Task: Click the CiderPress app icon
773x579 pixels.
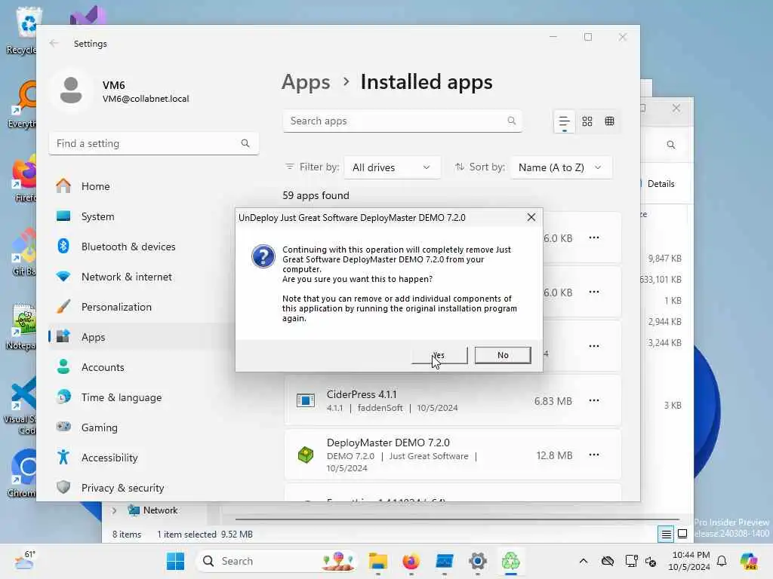Action: tap(306, 400)
